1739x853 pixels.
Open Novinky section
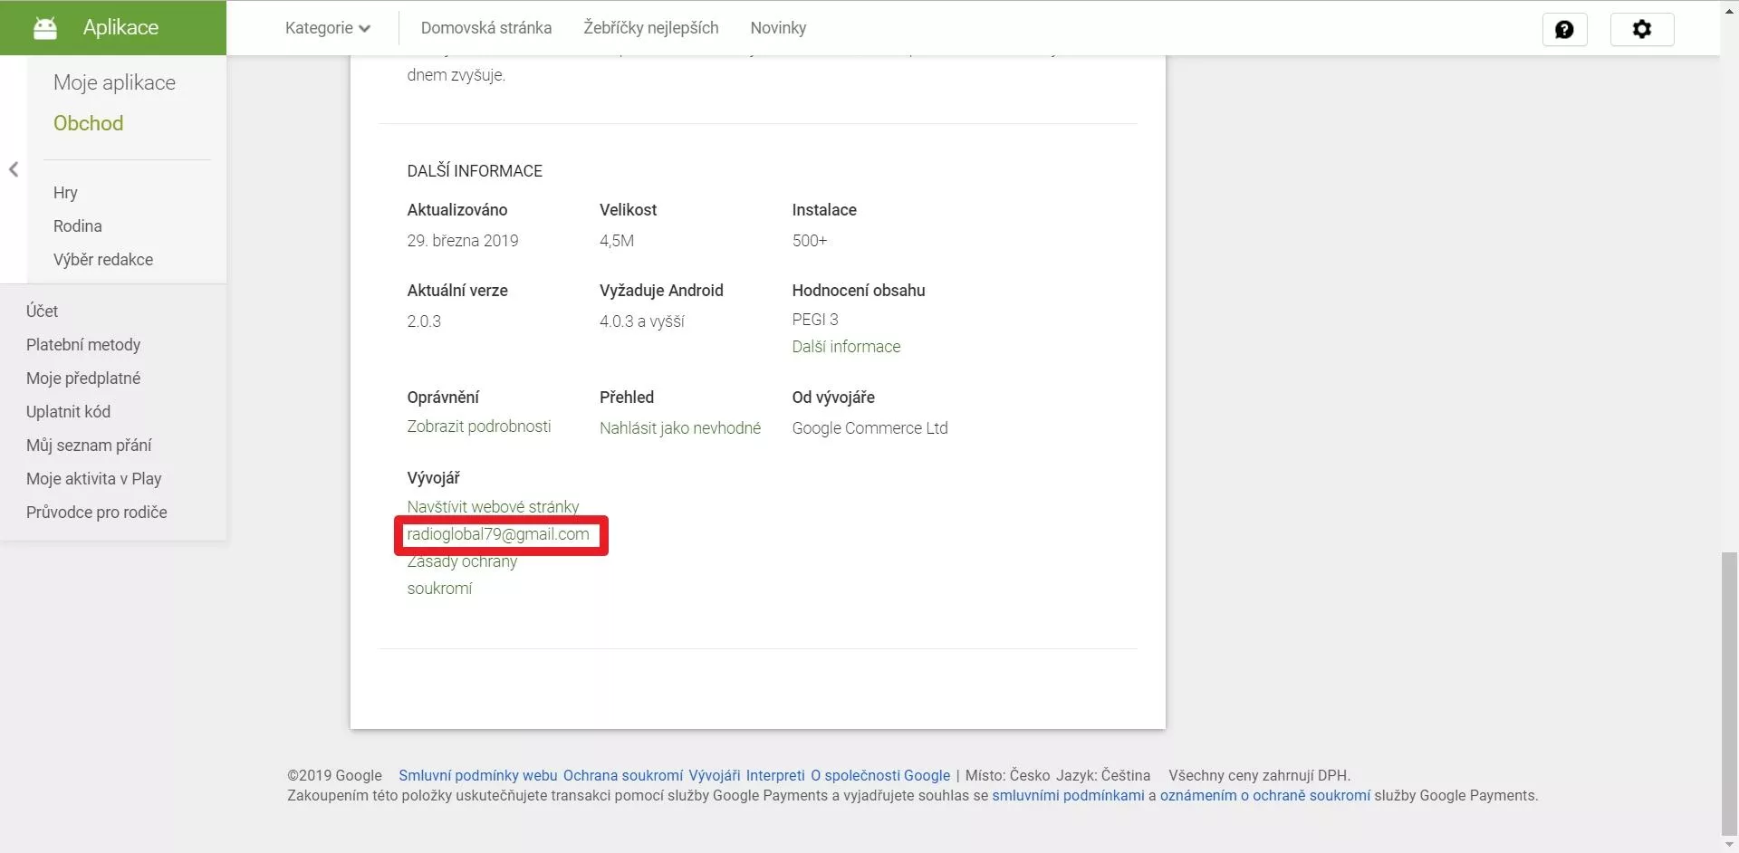point(778,28)
